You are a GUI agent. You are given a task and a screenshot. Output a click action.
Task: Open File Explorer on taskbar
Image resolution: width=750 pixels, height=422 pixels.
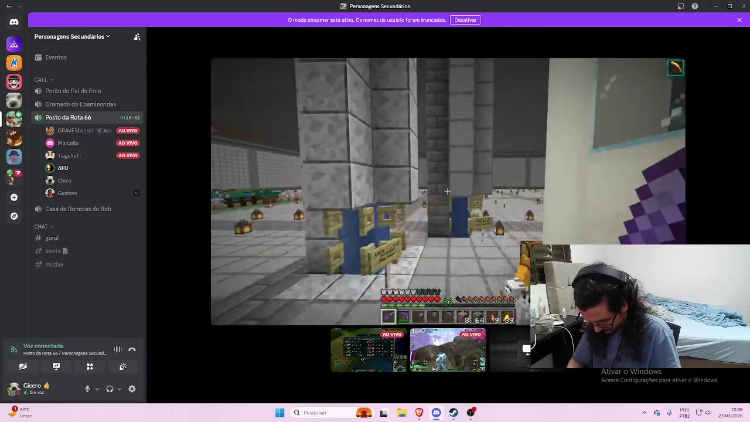(402, 413)
